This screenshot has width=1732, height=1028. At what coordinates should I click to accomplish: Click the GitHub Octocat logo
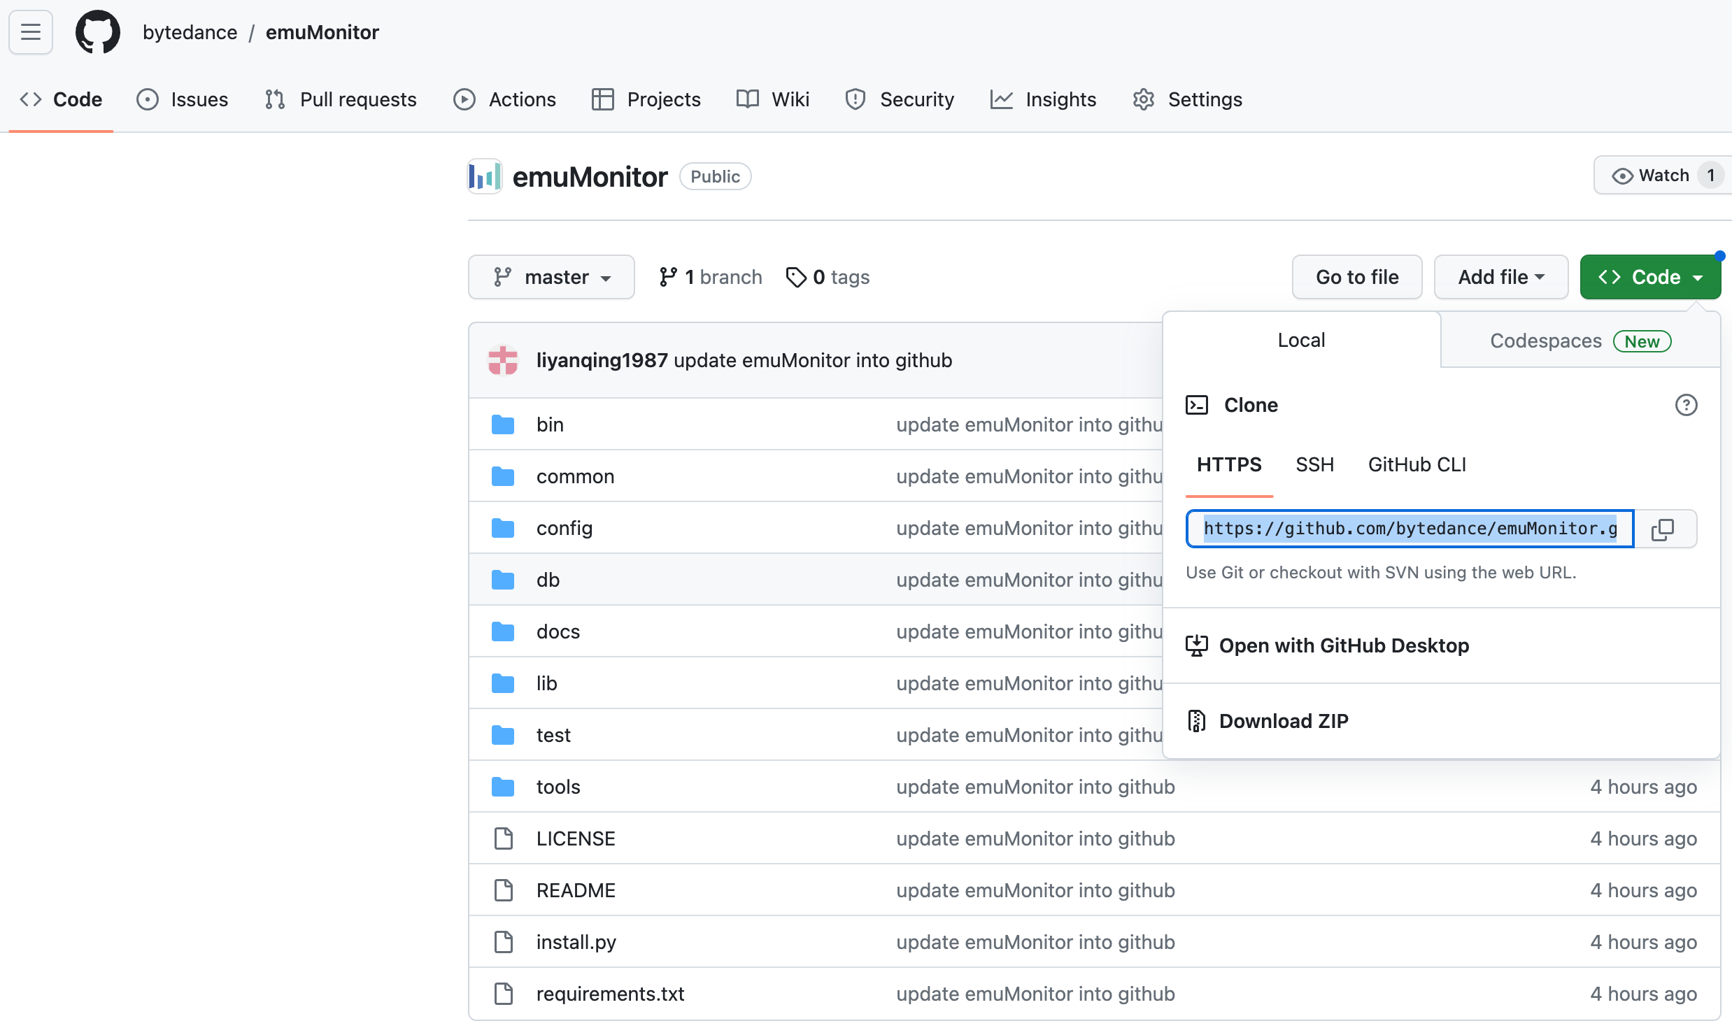(97, 32)
